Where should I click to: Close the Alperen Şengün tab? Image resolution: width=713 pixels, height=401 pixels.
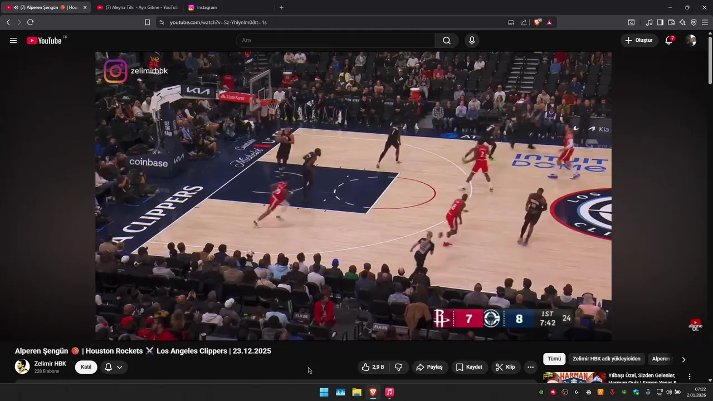coord(85,7)
